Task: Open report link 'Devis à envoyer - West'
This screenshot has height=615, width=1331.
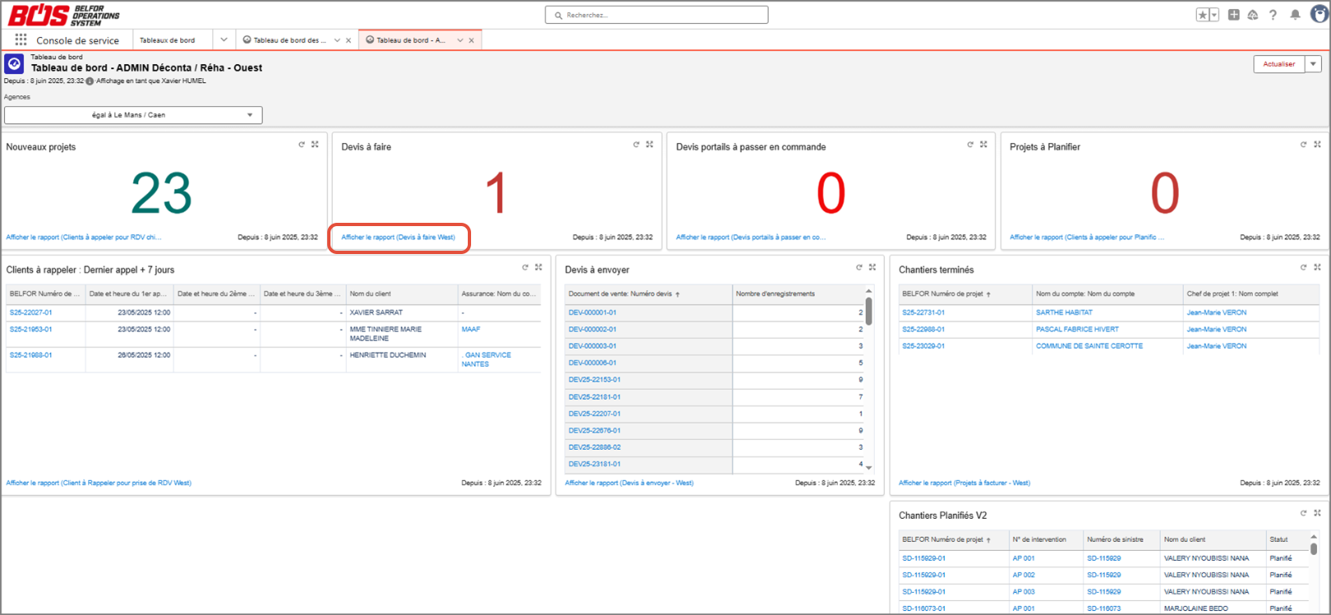Action: tap(629, 483)
